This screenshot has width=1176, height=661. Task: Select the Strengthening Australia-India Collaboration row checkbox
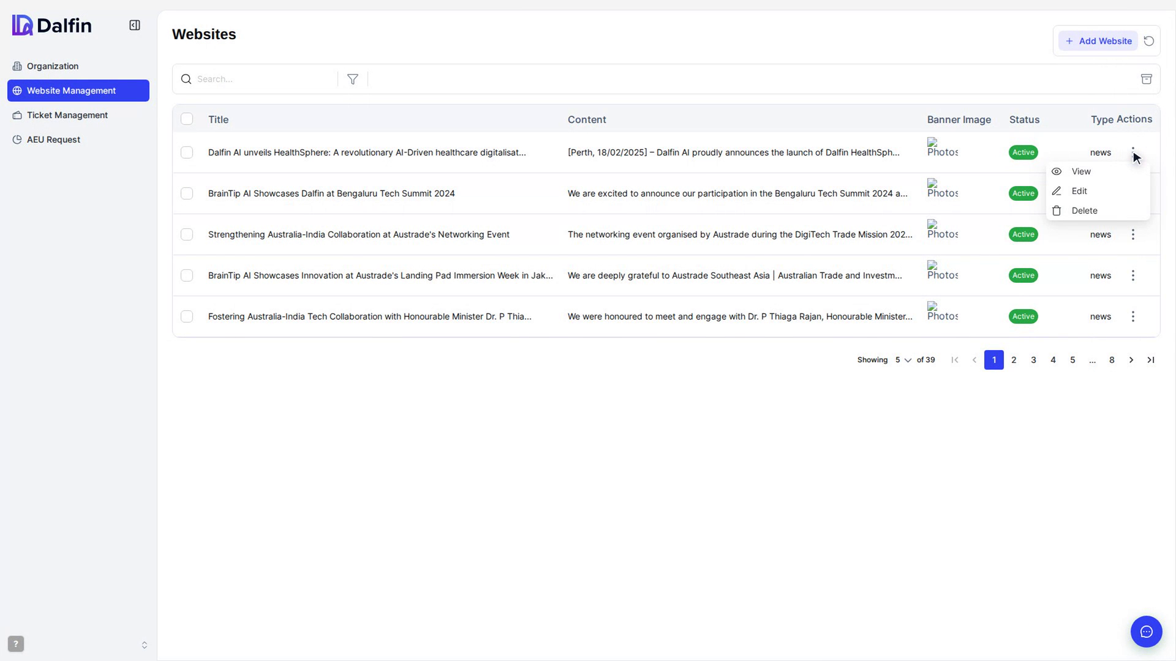click(x=187, y=234)
